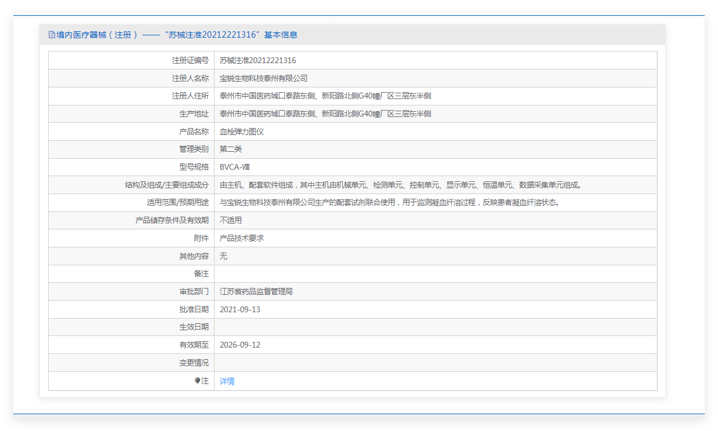The image size is (718, 431).
Task: Click the expiry date 2026-09-12
Action: (240, 345)
